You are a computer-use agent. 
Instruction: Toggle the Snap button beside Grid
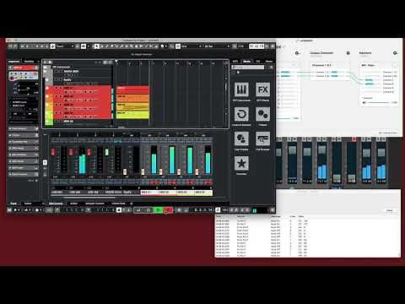pyautogui.click(x=178, y=46)
